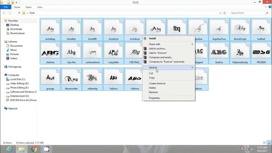Open the Share with submenu

[x=169, y=44]
